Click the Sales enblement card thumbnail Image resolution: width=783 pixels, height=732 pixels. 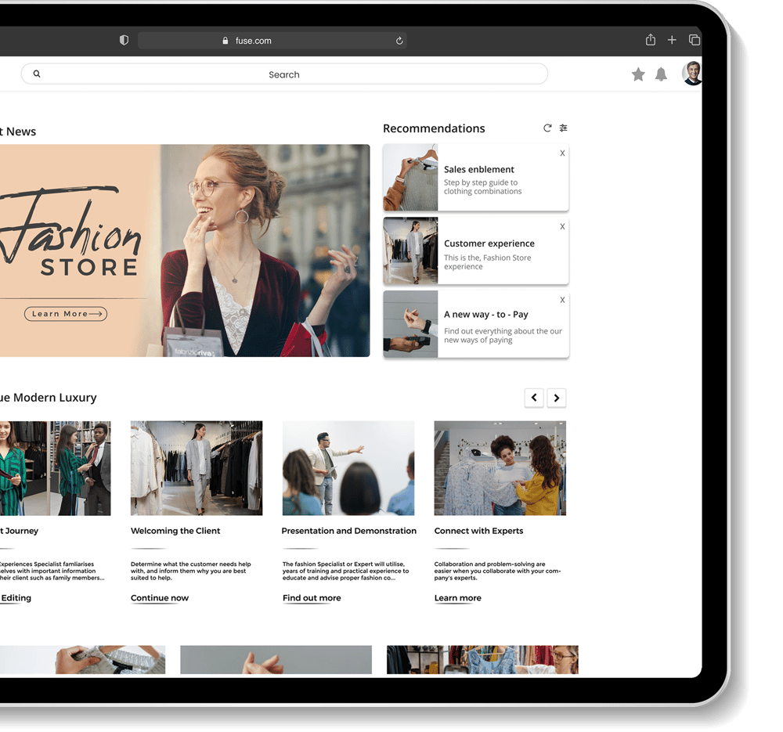(x=410, y=177)
